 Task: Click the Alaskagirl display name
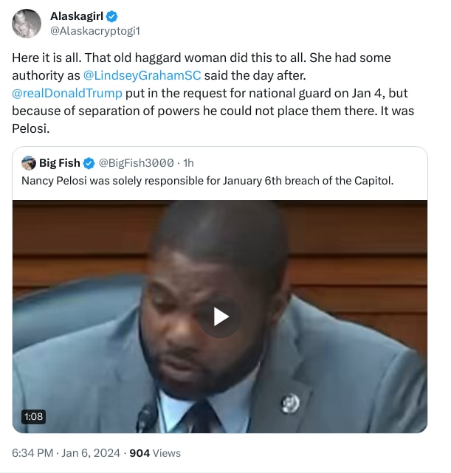click(x=77, y=16)
